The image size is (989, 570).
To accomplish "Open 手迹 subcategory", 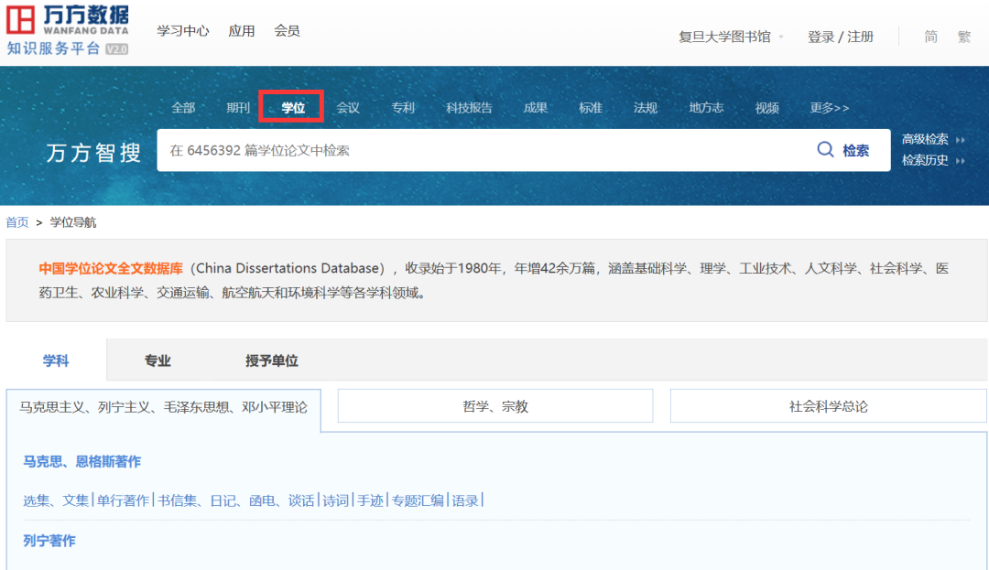I will 370,500.
